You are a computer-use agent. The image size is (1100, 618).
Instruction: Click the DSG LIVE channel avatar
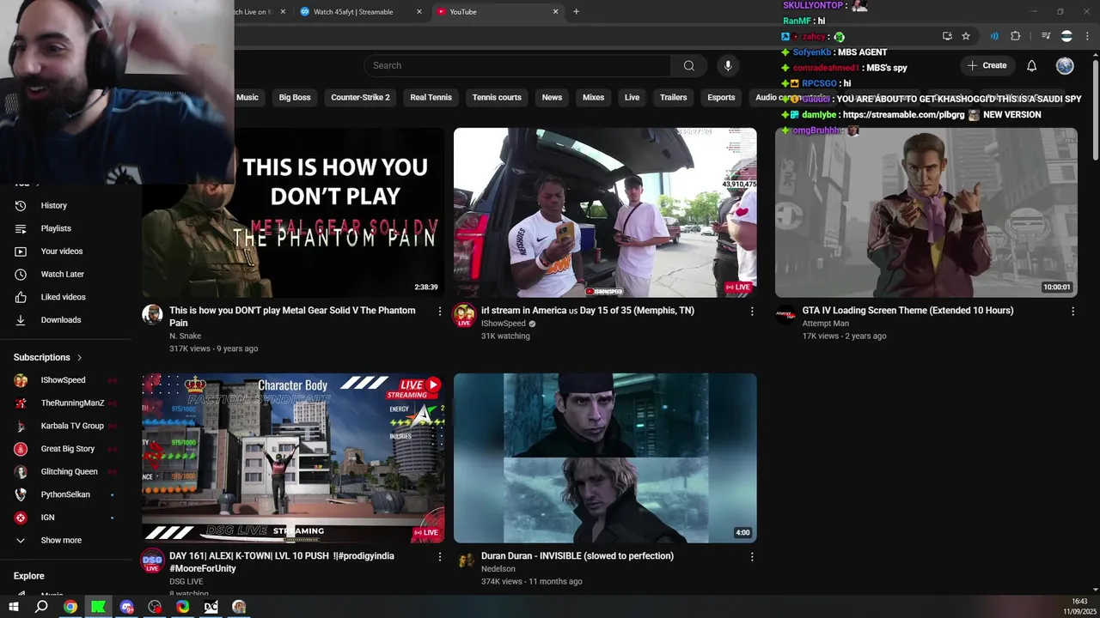(152, 560)
